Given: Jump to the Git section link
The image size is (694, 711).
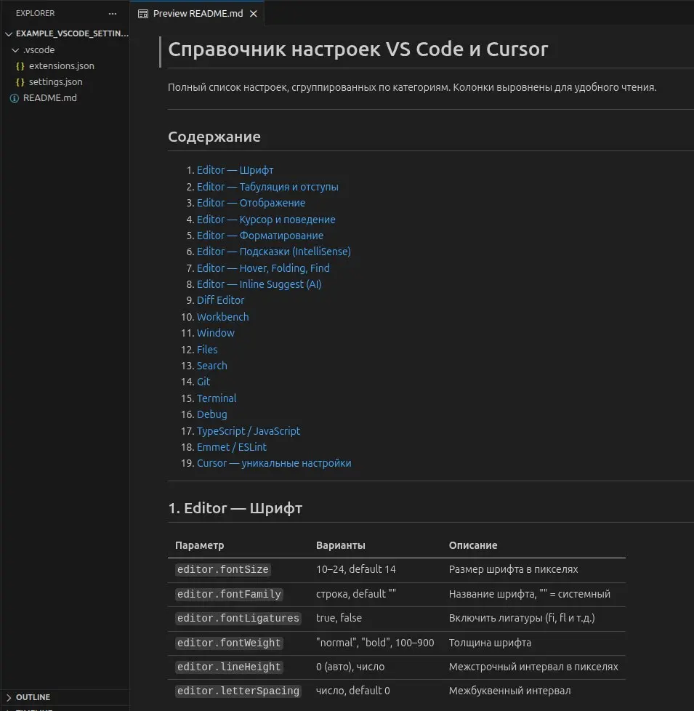Looking at the screenshot, I should (x=203, y=382).
